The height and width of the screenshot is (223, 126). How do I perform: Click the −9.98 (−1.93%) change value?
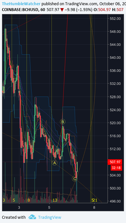click(x=78, y=10)
